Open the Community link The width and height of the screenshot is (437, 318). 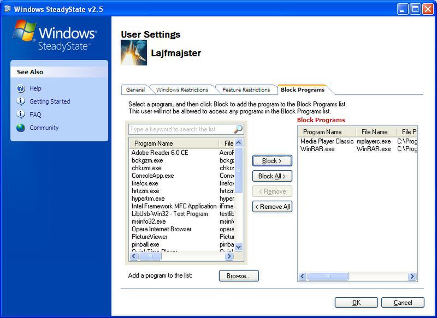pyautogui.click(x=44, y=128)
